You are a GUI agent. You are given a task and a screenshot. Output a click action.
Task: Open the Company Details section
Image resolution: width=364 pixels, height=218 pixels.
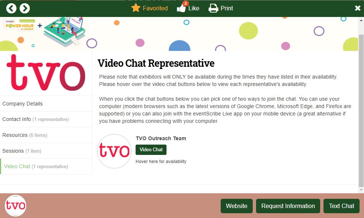click(46, 104)
